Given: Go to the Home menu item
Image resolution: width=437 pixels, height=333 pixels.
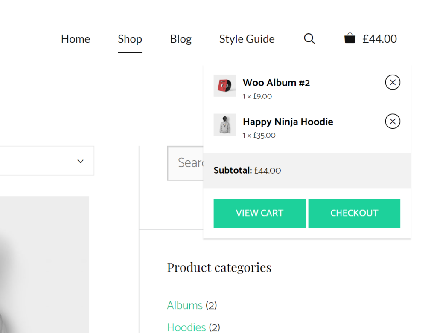Looking at the screenshot, I should point(75,39).
